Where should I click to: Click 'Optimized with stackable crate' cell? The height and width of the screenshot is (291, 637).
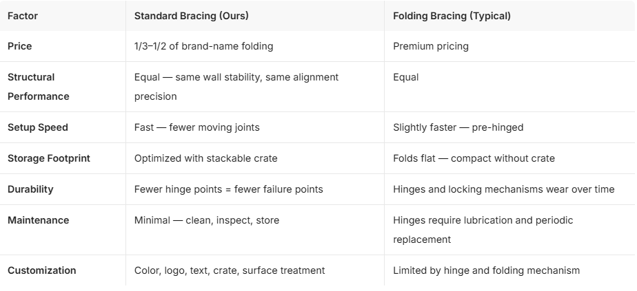pos(205,158)
